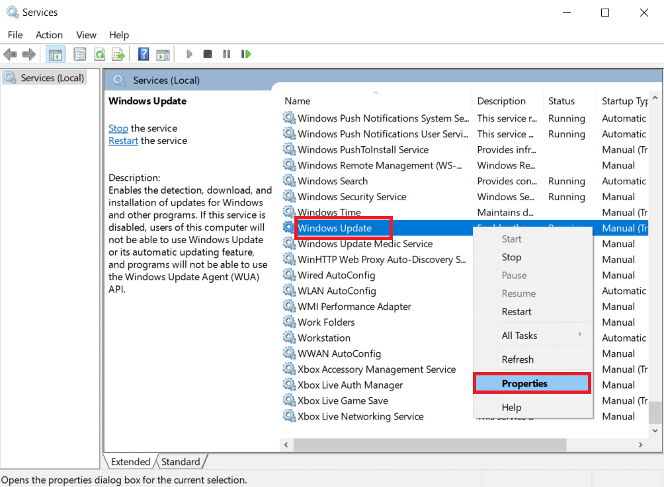This screenshot has width=664, height=487.
Task: Toggle the Show/Hide Console Tree icon
Action: click(56, 54)
